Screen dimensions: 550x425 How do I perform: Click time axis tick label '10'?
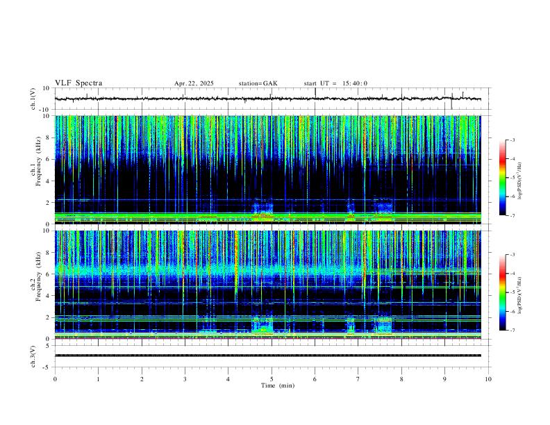tap(488, 379)
